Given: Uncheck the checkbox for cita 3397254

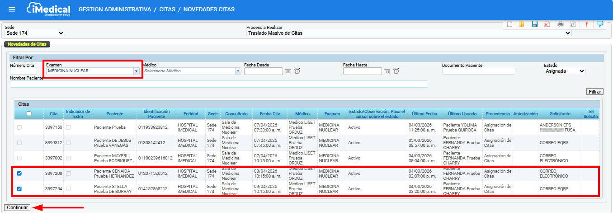Looking at the screenshot, I should click(x=19, y=189).
